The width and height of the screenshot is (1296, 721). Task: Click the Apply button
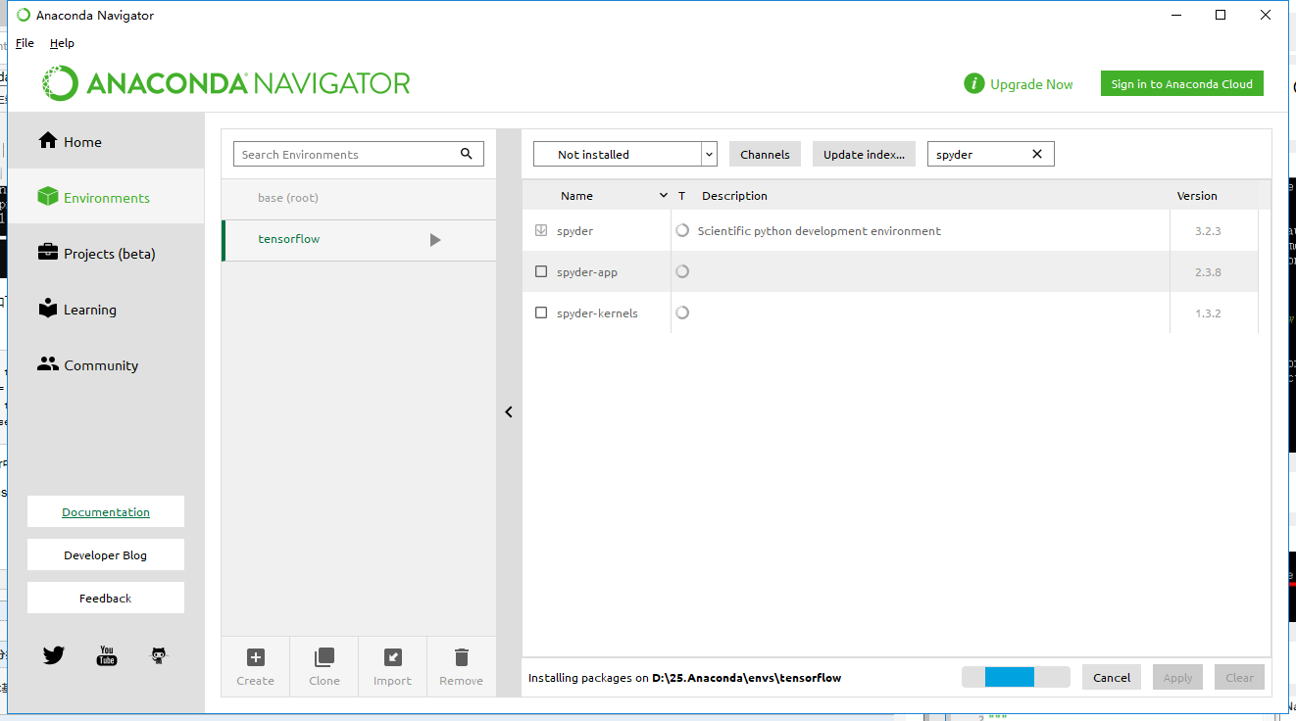tap(1177, 677)
